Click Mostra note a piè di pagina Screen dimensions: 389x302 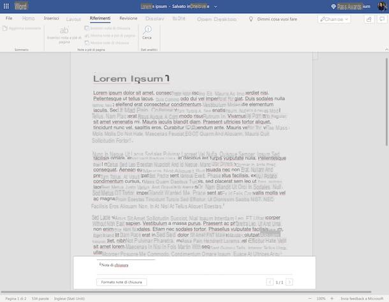click(110, 36)
